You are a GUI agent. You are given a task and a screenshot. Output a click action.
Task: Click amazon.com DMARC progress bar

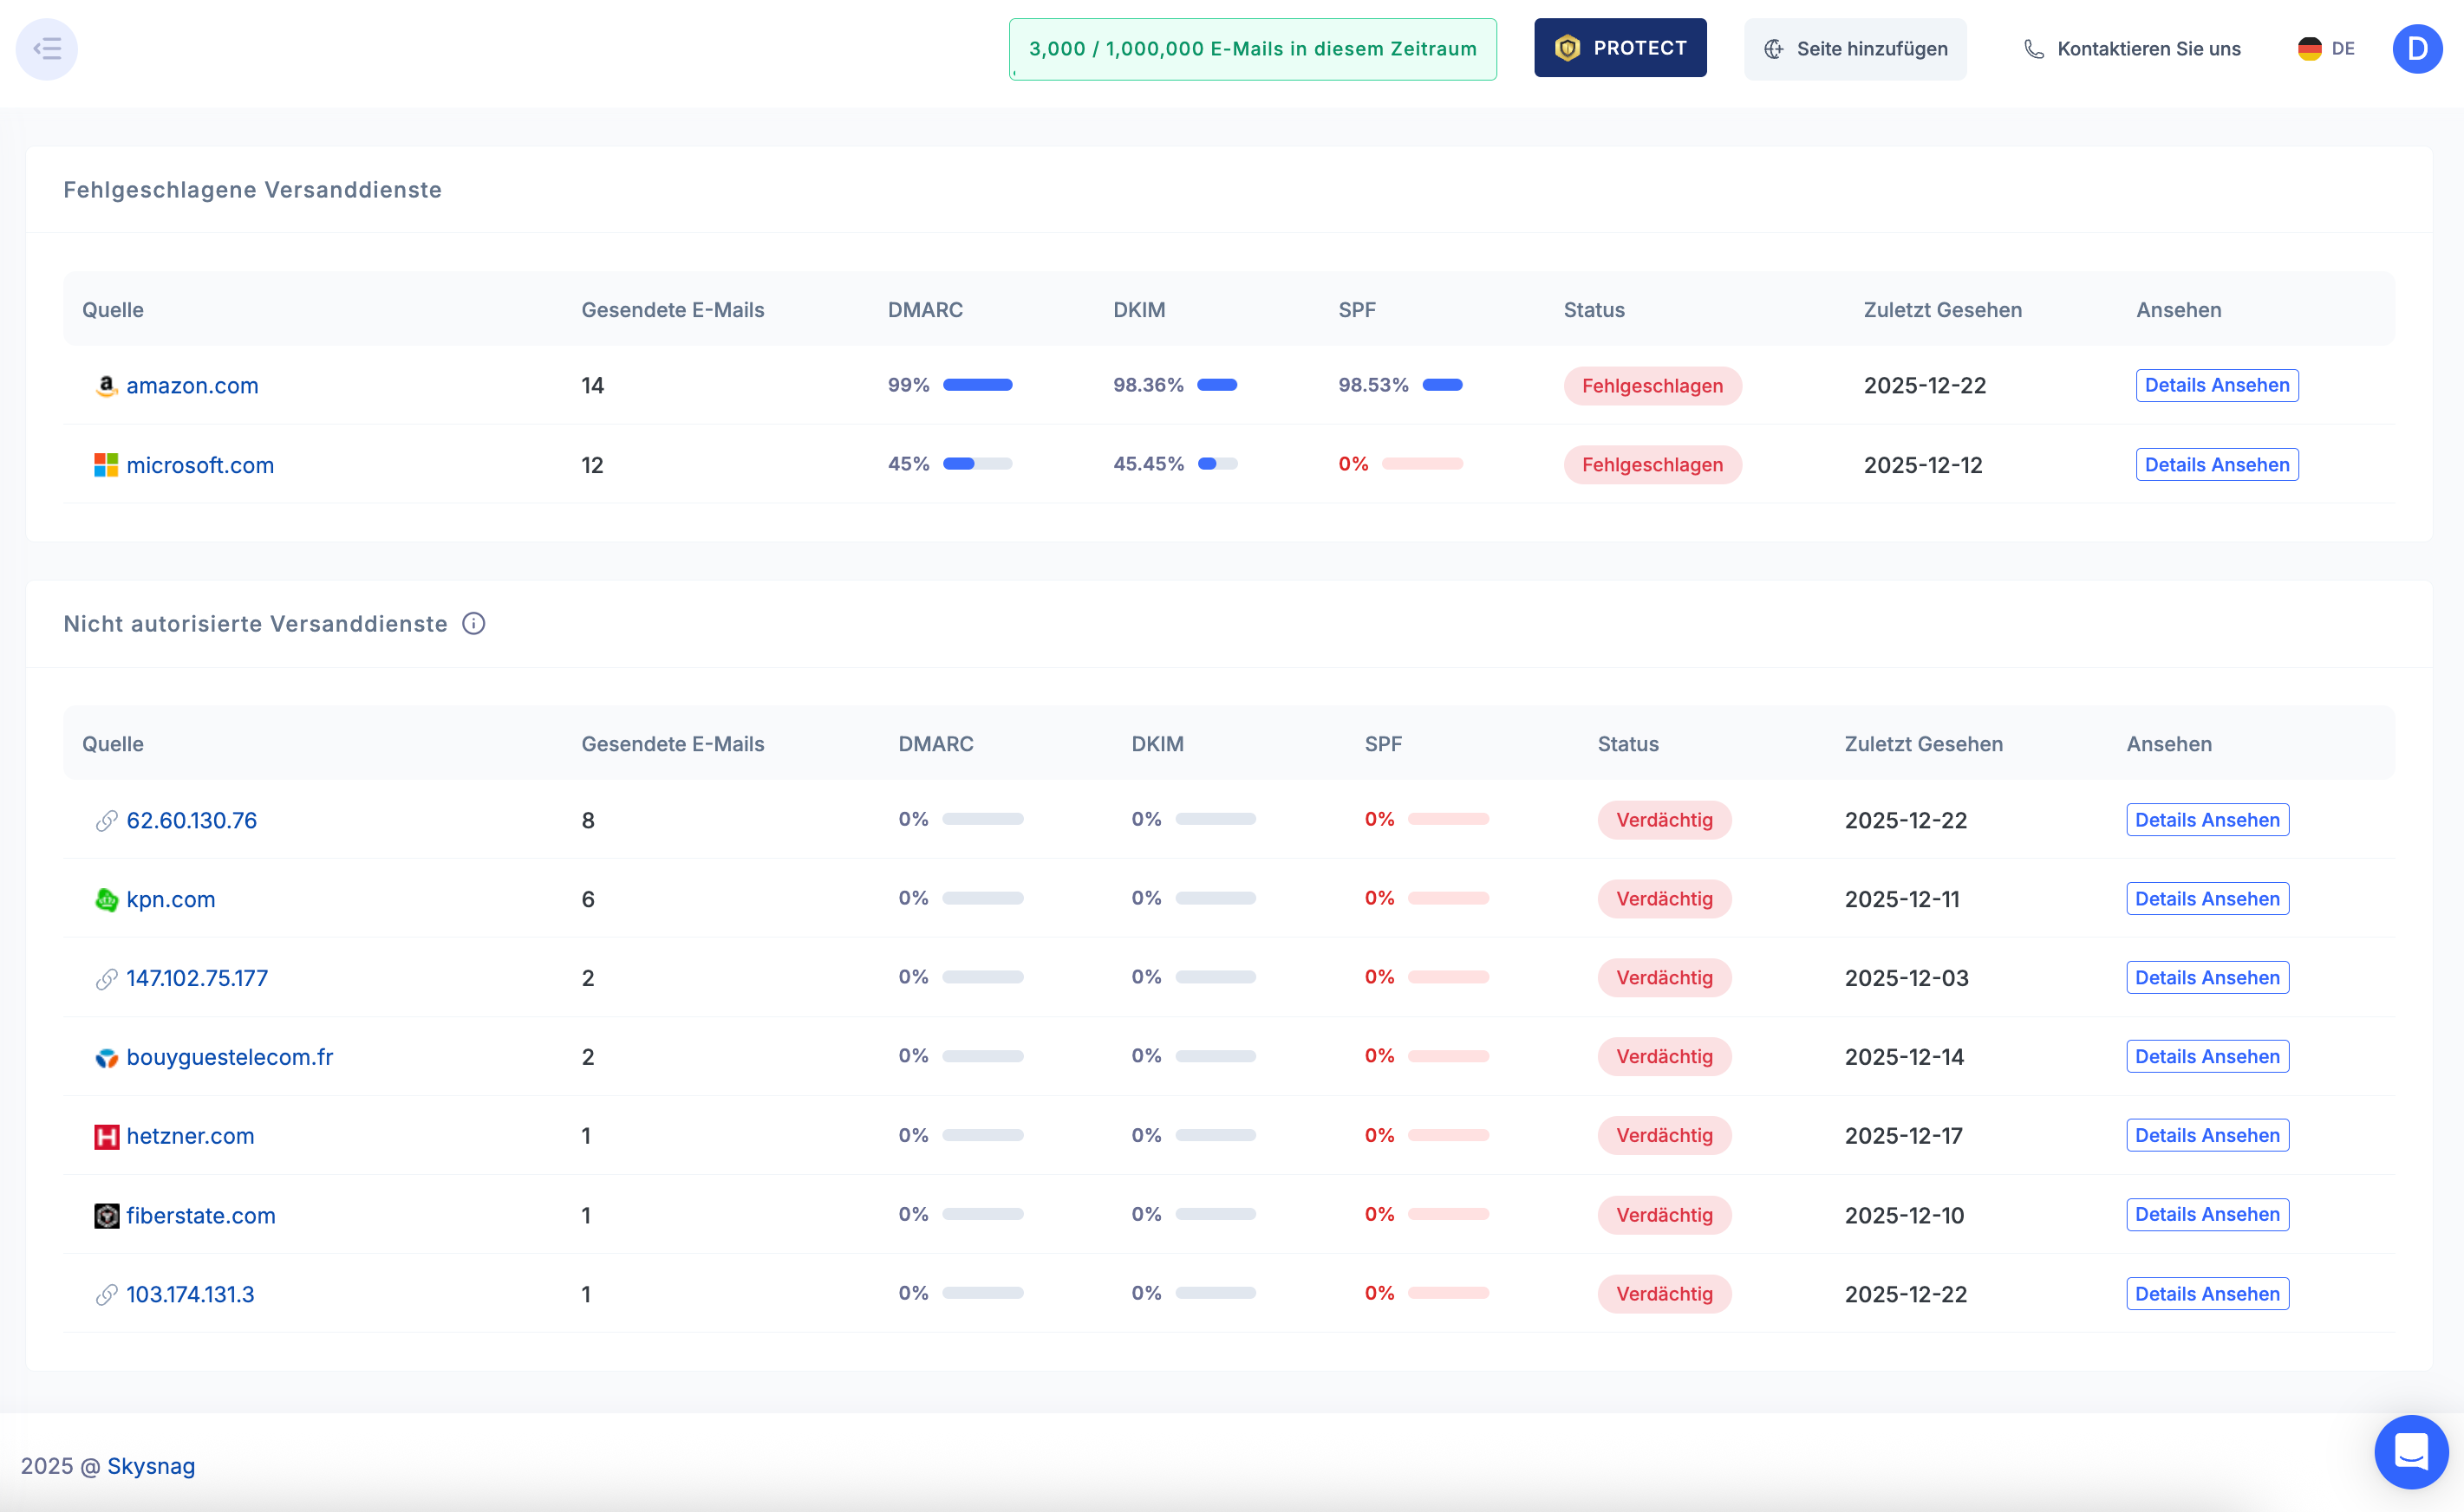tap(977, 385)
